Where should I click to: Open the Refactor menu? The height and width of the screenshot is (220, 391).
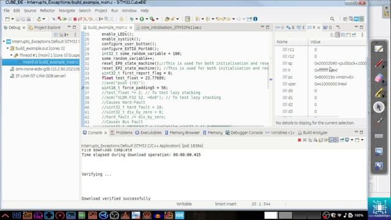pos(47,11)
